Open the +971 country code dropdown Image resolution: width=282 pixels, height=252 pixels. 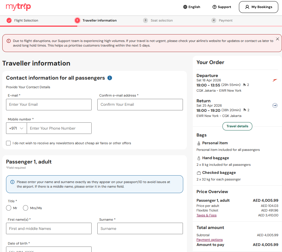click(16, 128)
